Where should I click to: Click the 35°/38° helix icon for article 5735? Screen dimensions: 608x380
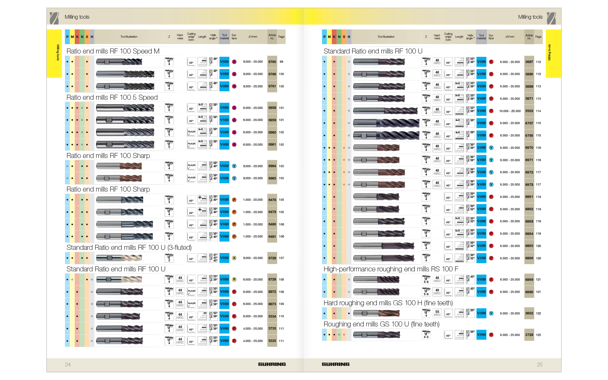point(213,328)
